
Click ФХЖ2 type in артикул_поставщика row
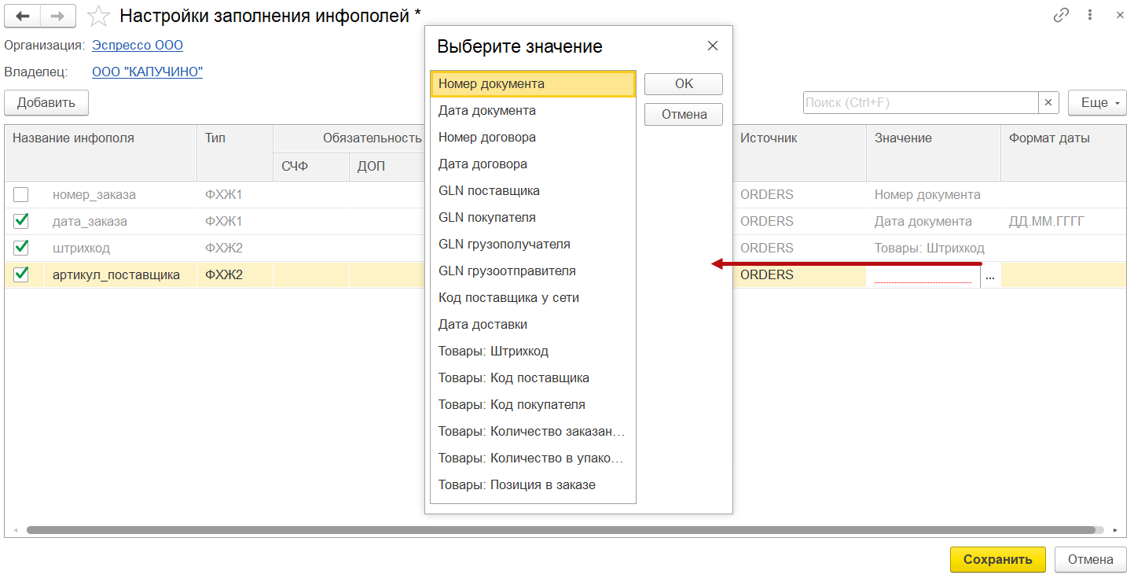click(x=234, y=274)
